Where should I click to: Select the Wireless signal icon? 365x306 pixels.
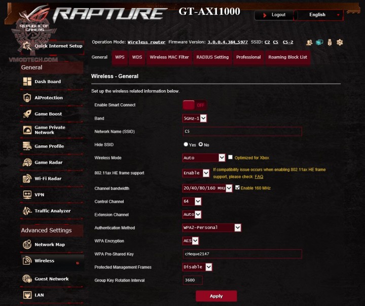pyautogui.click(x=27, y=260)
